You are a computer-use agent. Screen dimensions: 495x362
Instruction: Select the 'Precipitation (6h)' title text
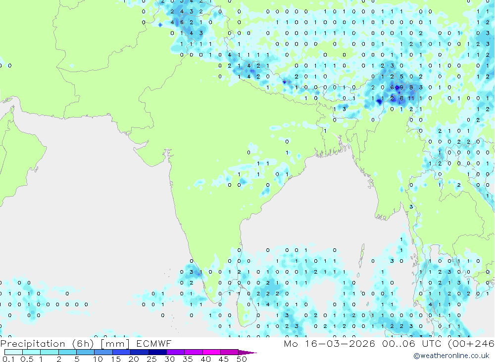pos(48,344)
